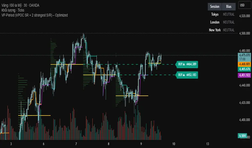Click the green 4,465.676 price tag
Screen dimensions: 252x148
coord(244,69)
